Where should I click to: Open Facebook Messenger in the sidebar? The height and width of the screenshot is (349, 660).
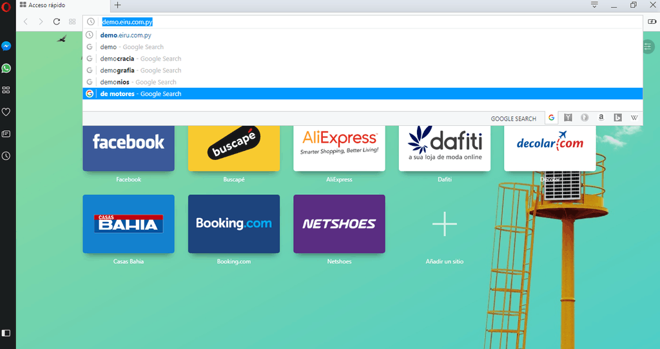[x=6, y=46]
